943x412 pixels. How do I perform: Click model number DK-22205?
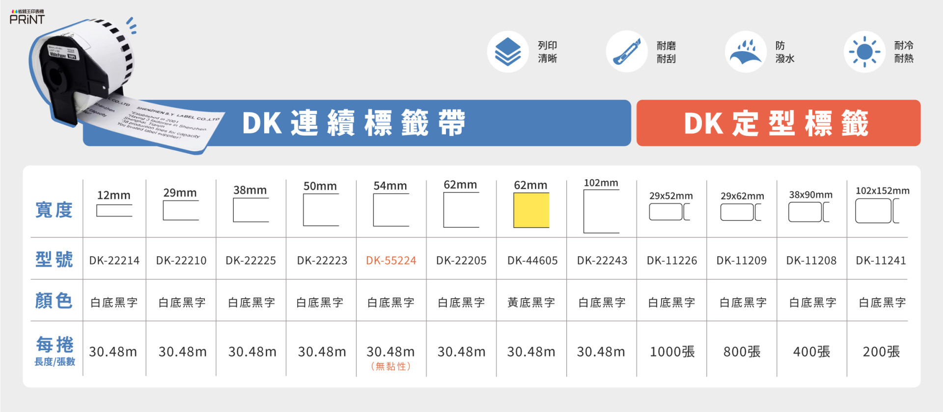click(x=462, y=260)
